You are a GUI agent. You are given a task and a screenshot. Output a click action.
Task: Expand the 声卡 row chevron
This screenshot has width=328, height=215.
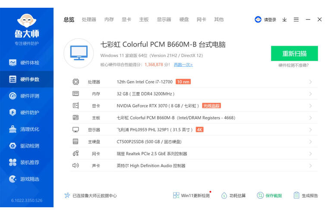click(x=310, y=166)
